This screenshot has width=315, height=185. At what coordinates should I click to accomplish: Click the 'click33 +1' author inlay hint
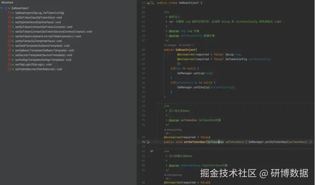(187, 45)
